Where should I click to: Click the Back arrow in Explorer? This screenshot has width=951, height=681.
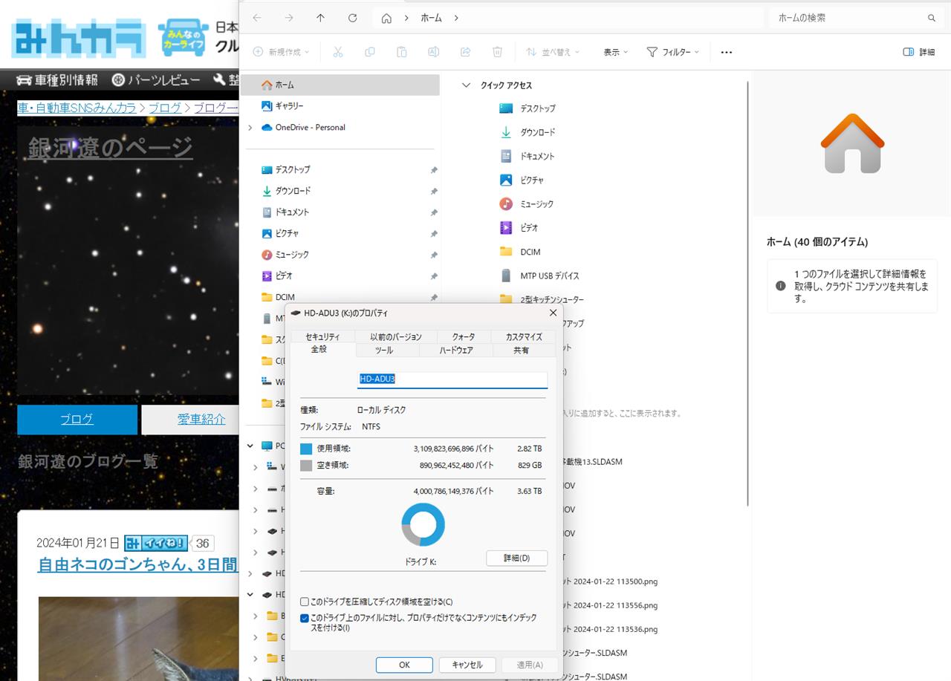point(257,18)
